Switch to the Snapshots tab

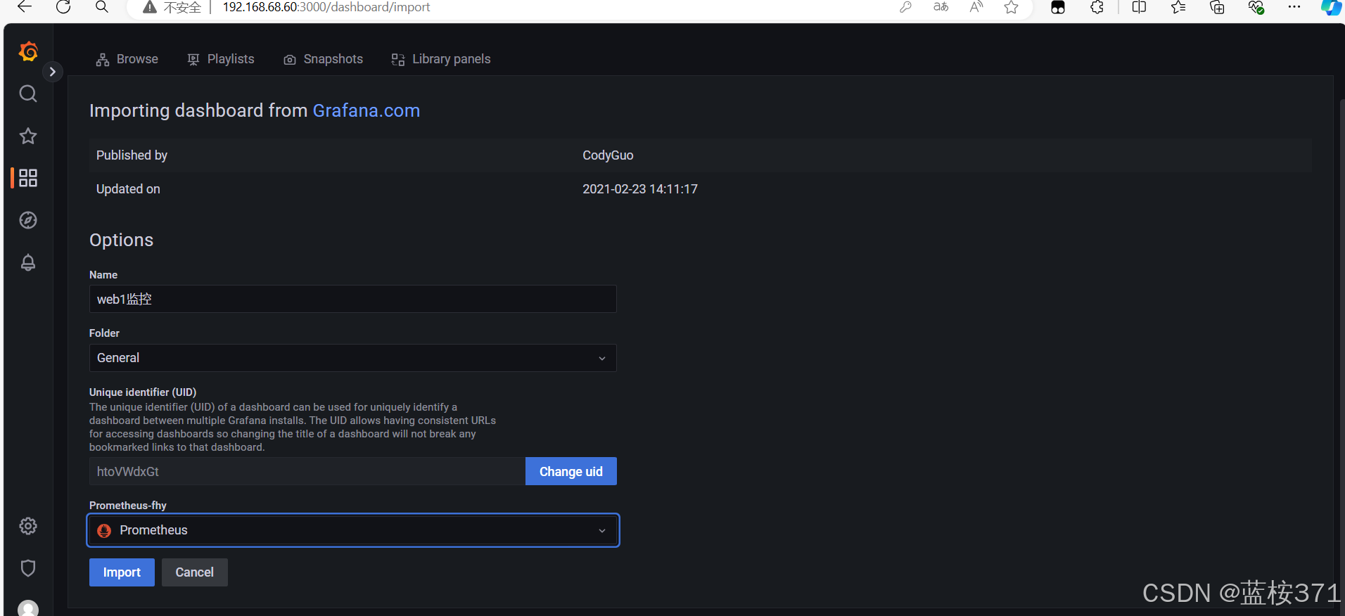[x=324, y=59]
